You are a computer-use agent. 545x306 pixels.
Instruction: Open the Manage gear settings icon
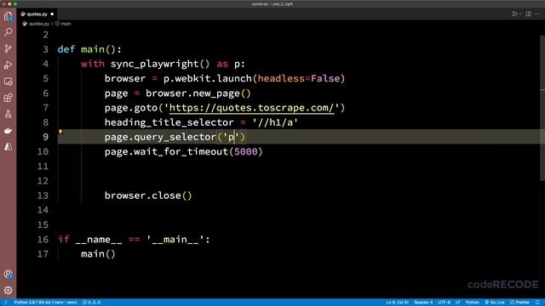pyautogui.click(x=8, y=290)
